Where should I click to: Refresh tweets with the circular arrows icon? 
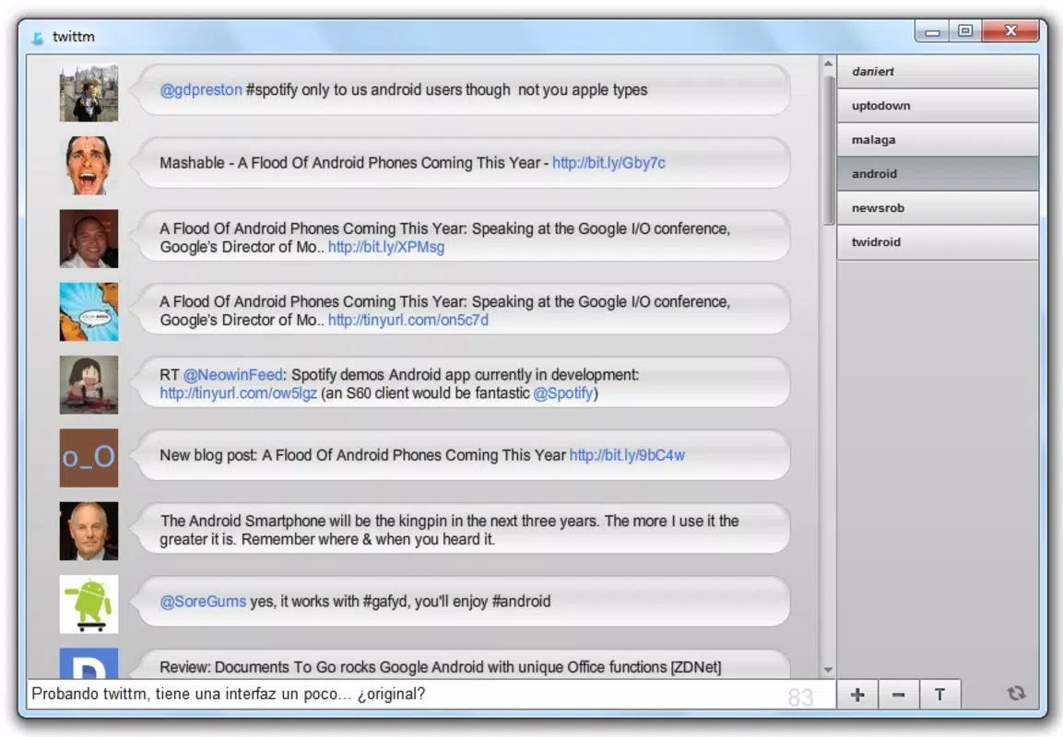click(x=1016, y=694)
